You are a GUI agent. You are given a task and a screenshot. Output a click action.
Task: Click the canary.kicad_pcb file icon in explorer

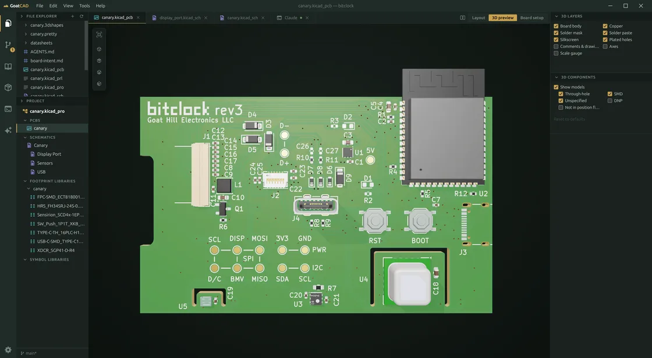(26, 70)
